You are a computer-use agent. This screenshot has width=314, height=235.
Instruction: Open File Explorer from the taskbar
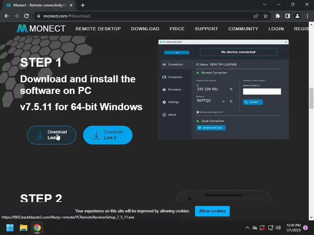click(23, 228)
